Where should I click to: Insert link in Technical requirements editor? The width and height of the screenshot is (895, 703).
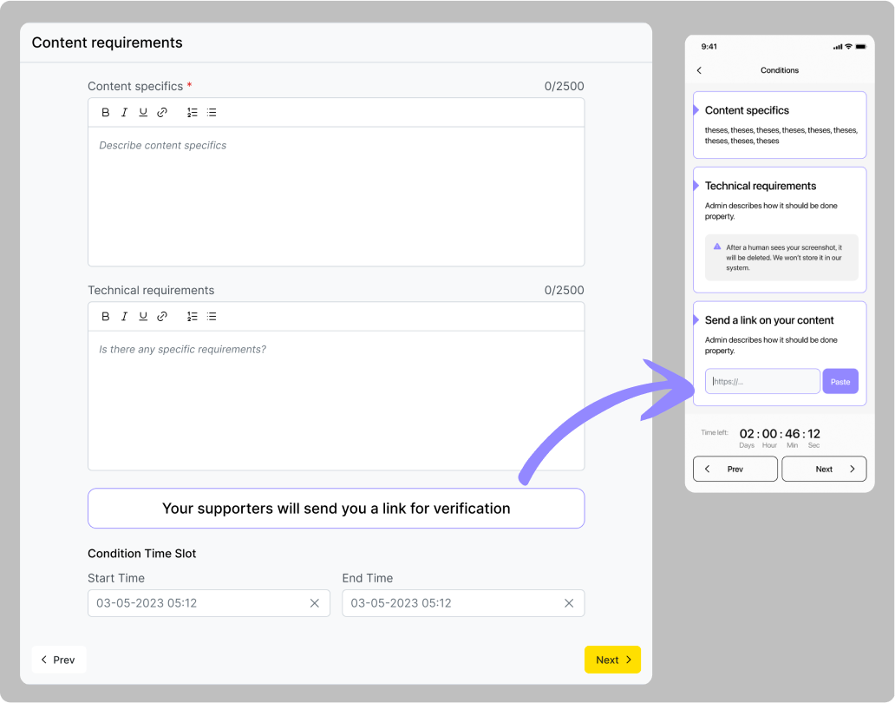[162, 317]
